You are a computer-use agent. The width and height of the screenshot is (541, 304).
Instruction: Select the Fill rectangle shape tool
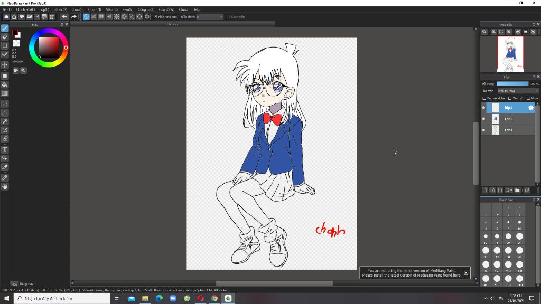[x=5, y=76]
